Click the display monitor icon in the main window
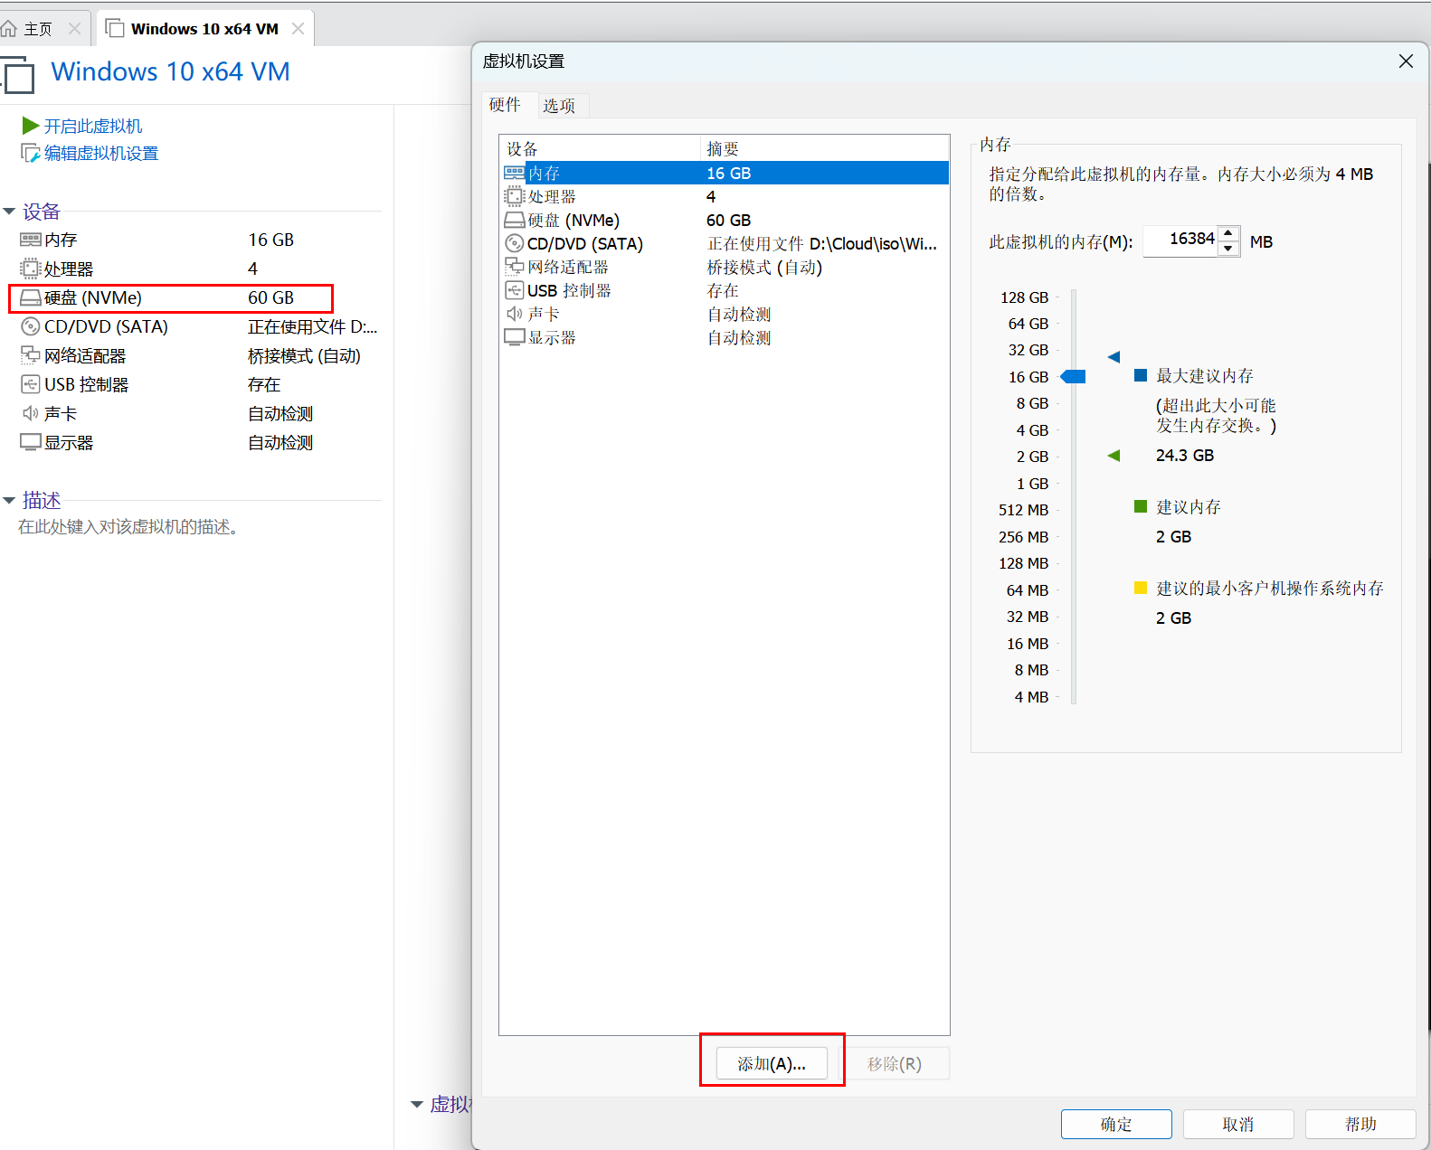 point(31,442)
